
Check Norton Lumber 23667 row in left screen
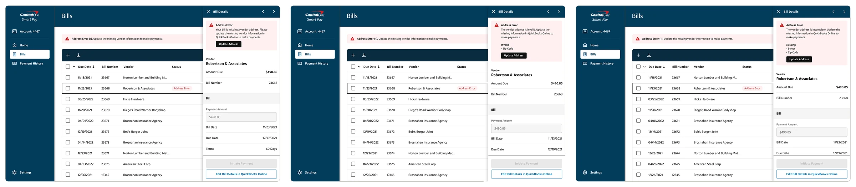tap(68, 77)
